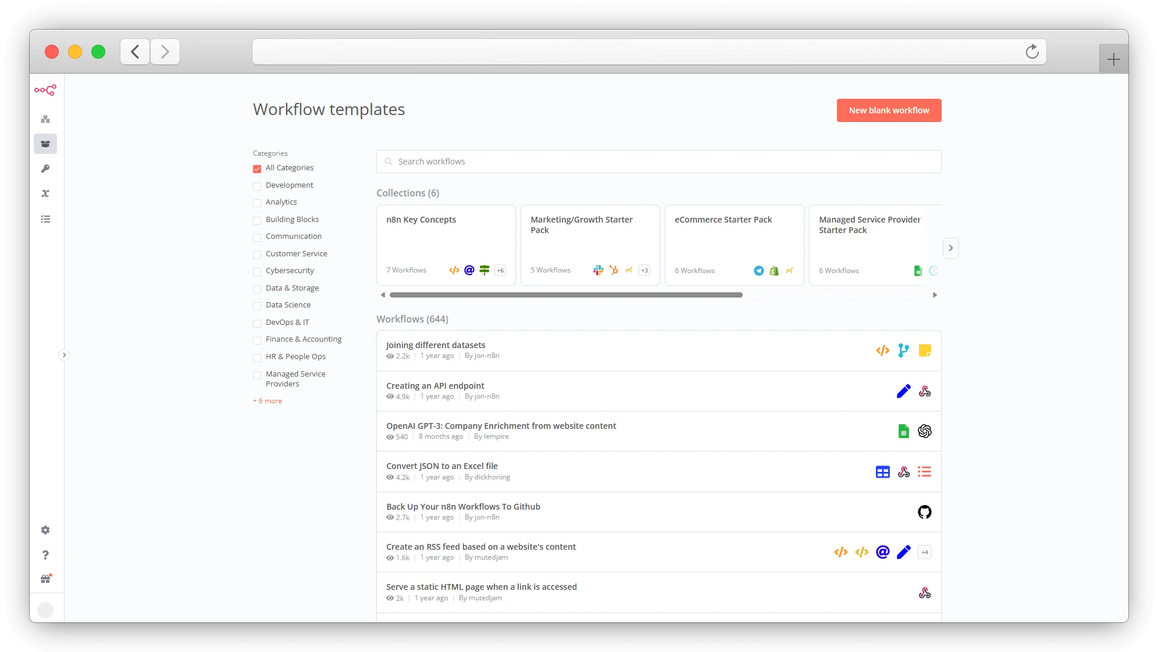
Task: Click the Help question mark icon
Action: click(x=46, y=555)
